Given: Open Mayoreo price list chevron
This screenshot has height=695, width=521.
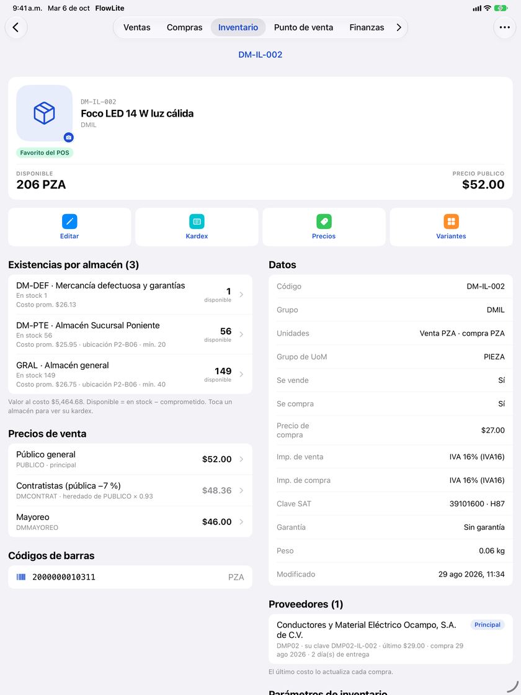Looking at the screenshot, I should [x=241, y=522].
